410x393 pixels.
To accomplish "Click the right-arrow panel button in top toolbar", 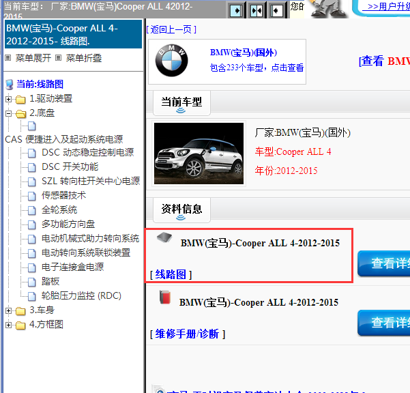I will point(236,11).
